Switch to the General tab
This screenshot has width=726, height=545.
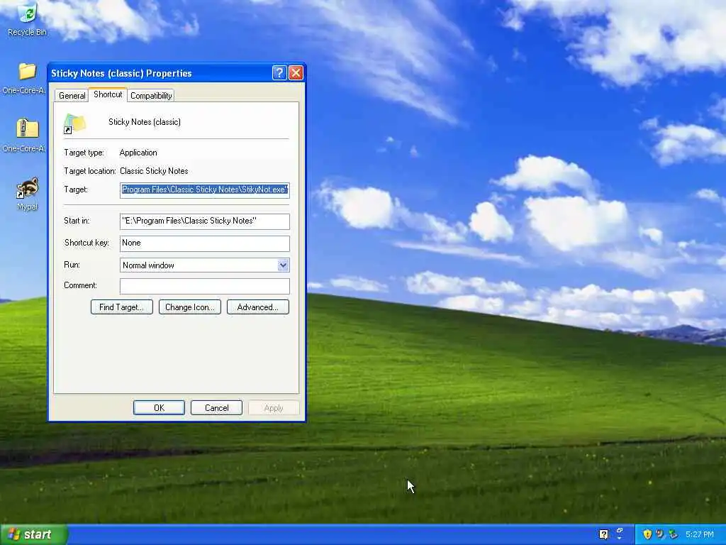(72, 96)
